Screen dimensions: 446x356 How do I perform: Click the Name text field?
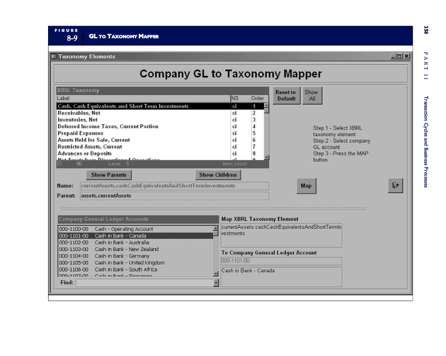(x=174, y=186)
